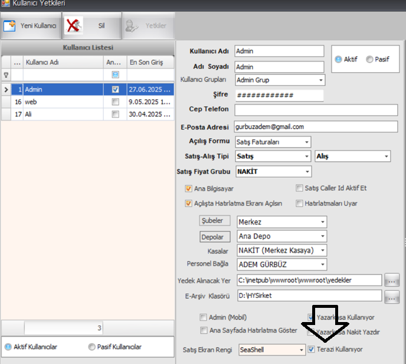Expand the Açılış Formu dropdown
This screenshot has width=406, height=364.
coord(307,142)
